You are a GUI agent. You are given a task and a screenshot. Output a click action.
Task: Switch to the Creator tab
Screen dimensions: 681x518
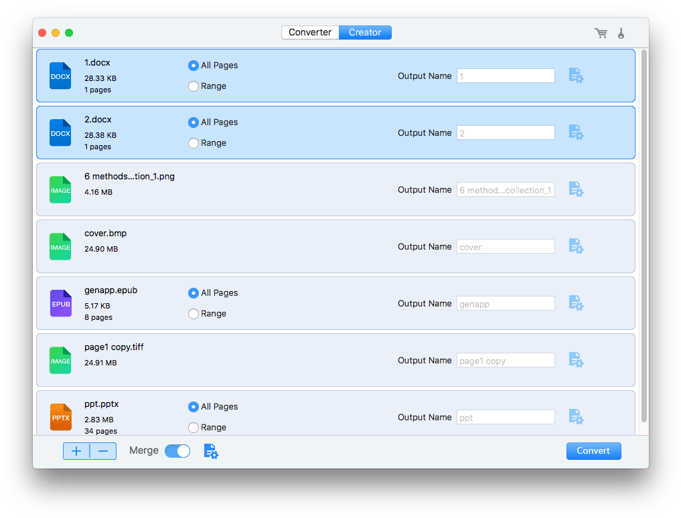[x=364, y=31]
